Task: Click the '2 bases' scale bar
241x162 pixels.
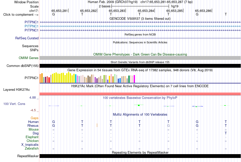Action: 140,6
